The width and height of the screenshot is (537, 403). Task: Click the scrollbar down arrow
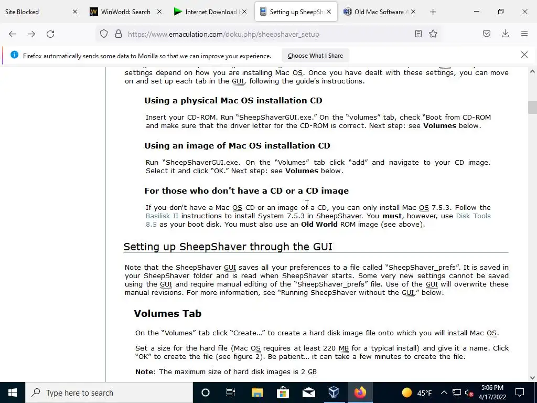532,378
